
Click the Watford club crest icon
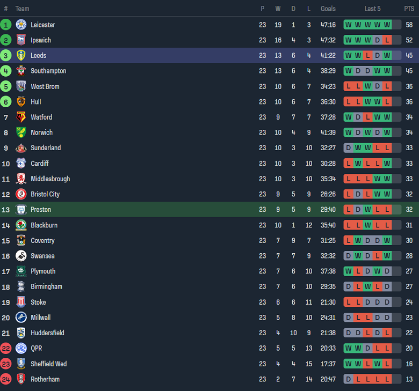tap(21, 117)
